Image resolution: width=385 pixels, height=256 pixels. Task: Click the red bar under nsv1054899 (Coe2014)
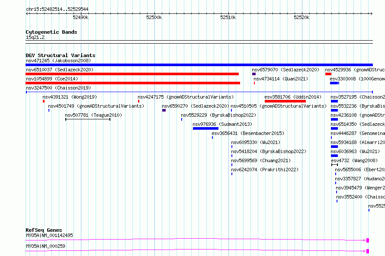click(x=133, y=83)
